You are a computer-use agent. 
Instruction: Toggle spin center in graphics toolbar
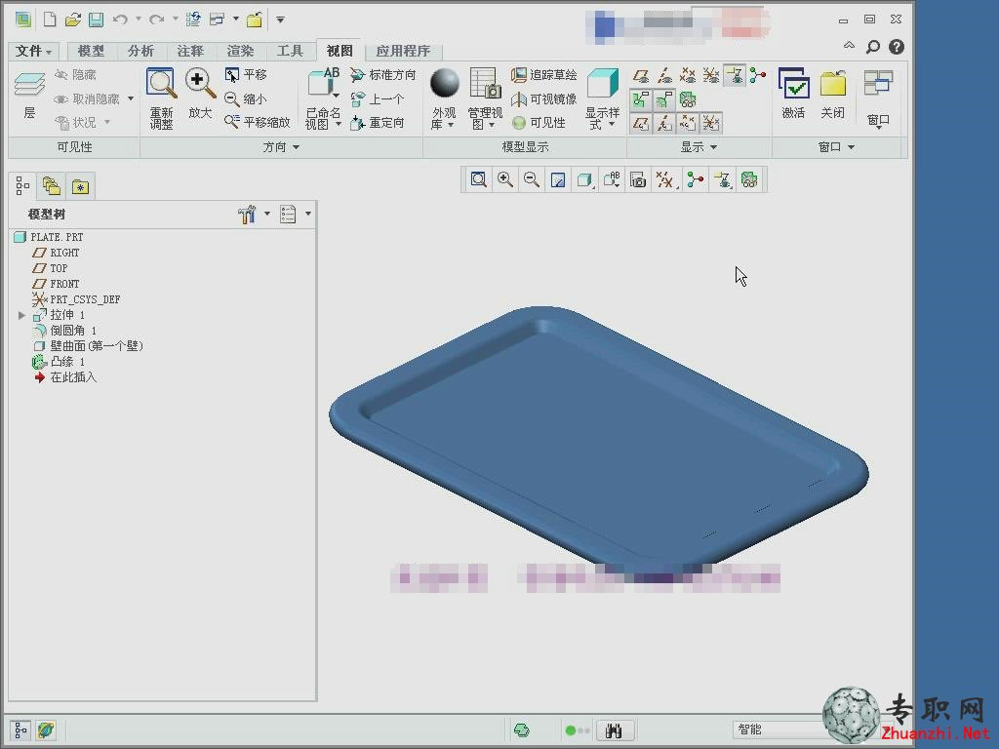click(x=696, y=180)
